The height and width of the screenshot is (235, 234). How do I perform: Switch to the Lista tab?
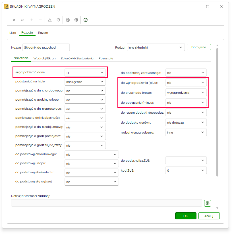coord(13,33)
